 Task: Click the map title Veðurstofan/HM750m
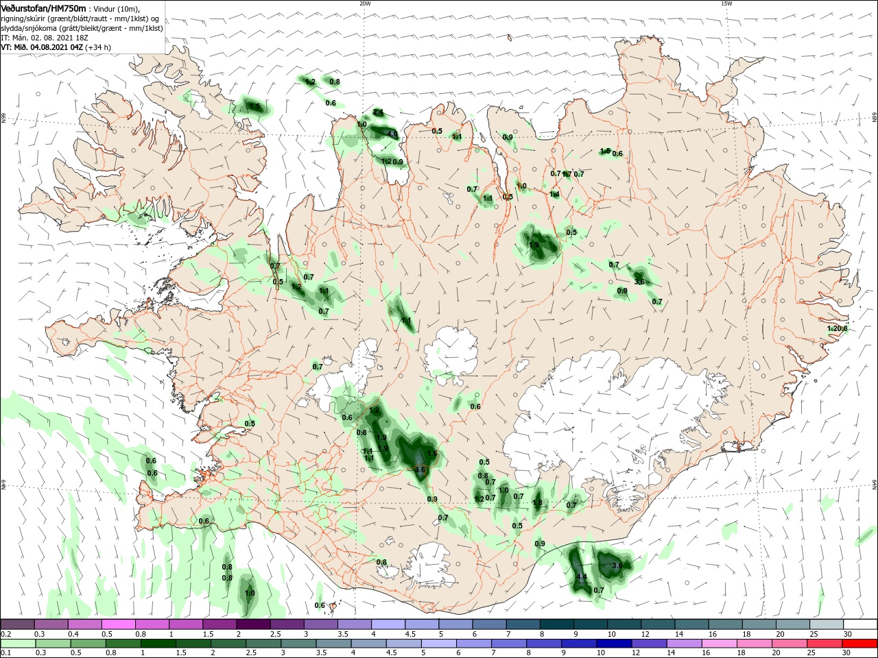click(43, 8)
